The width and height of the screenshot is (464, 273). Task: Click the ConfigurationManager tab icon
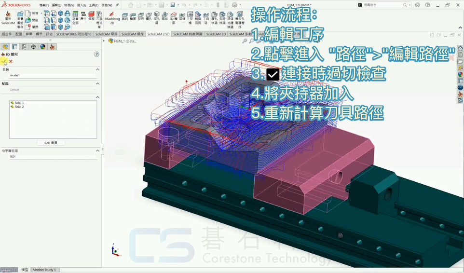click(24, 47)
